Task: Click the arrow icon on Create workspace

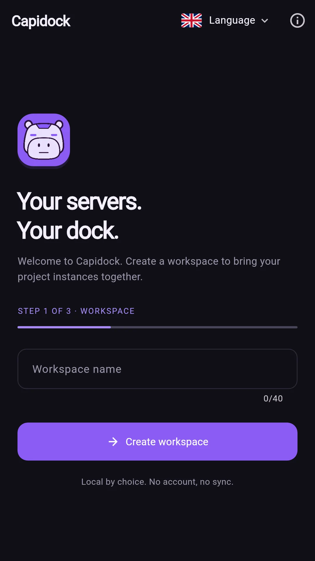Action: 113,441
